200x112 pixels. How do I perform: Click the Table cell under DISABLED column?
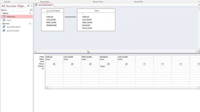pos(108,59)
